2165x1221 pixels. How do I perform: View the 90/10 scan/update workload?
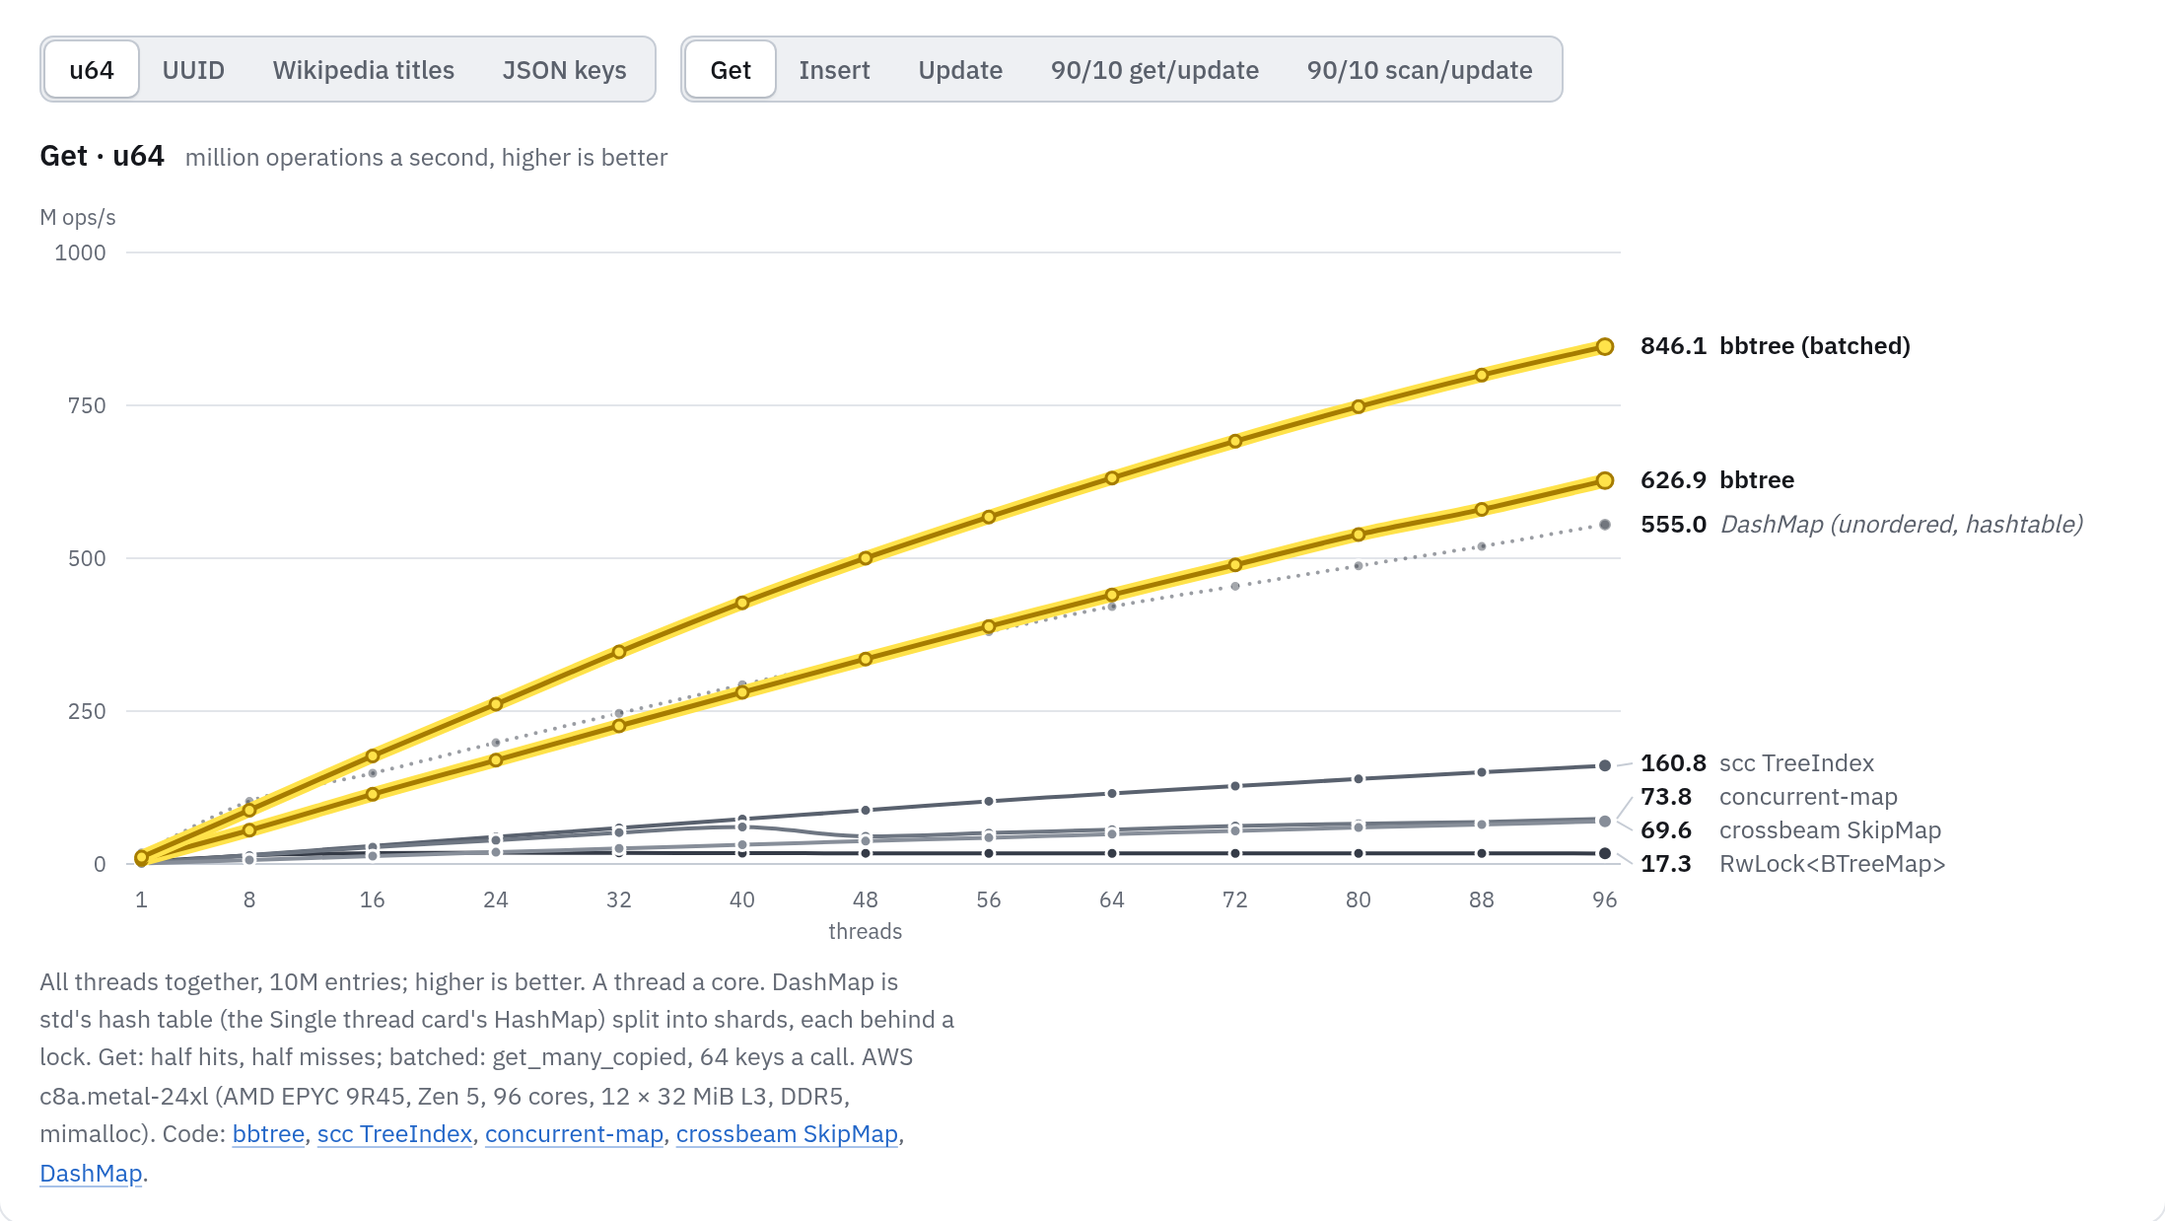1420,70
